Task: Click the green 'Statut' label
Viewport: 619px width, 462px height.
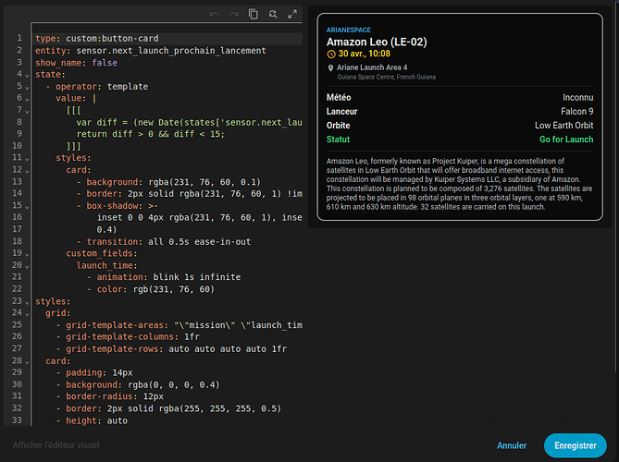Action: tap(338, 140)
